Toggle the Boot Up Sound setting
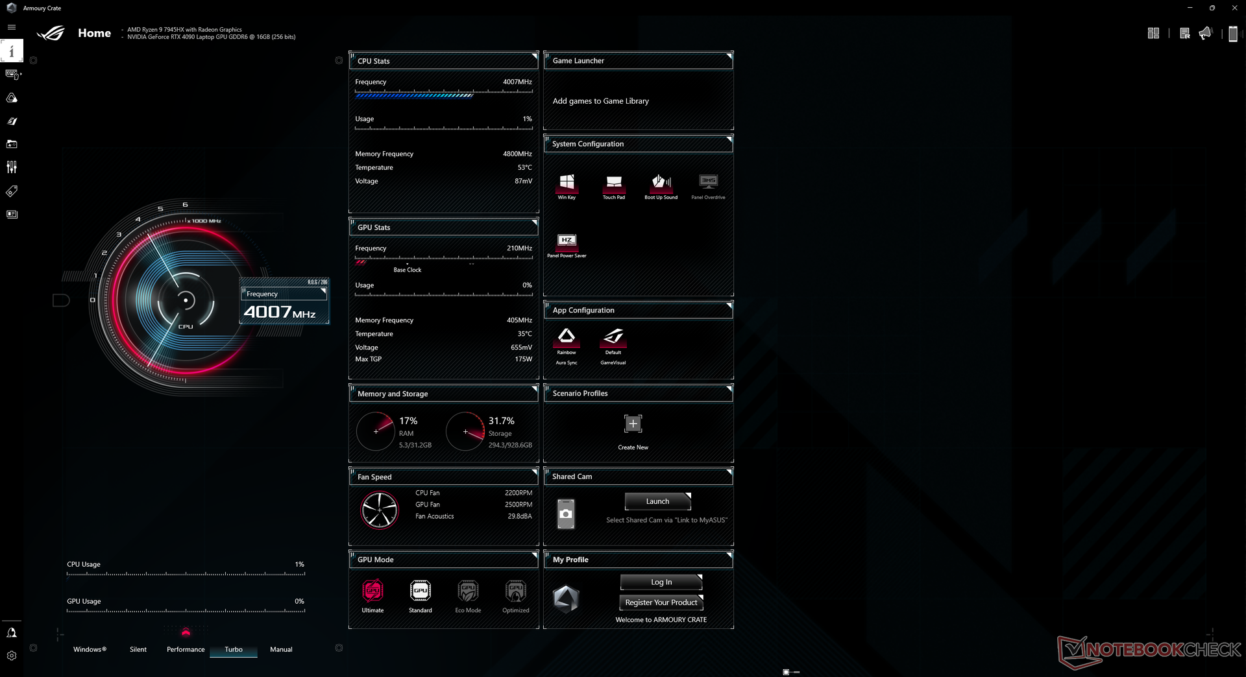The width and height of the screenshot is (1246, 677). (661, 187)
